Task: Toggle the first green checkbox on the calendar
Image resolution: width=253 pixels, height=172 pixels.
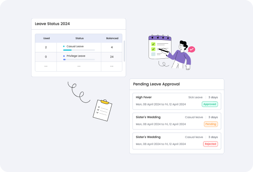Action: pos(153,44)
